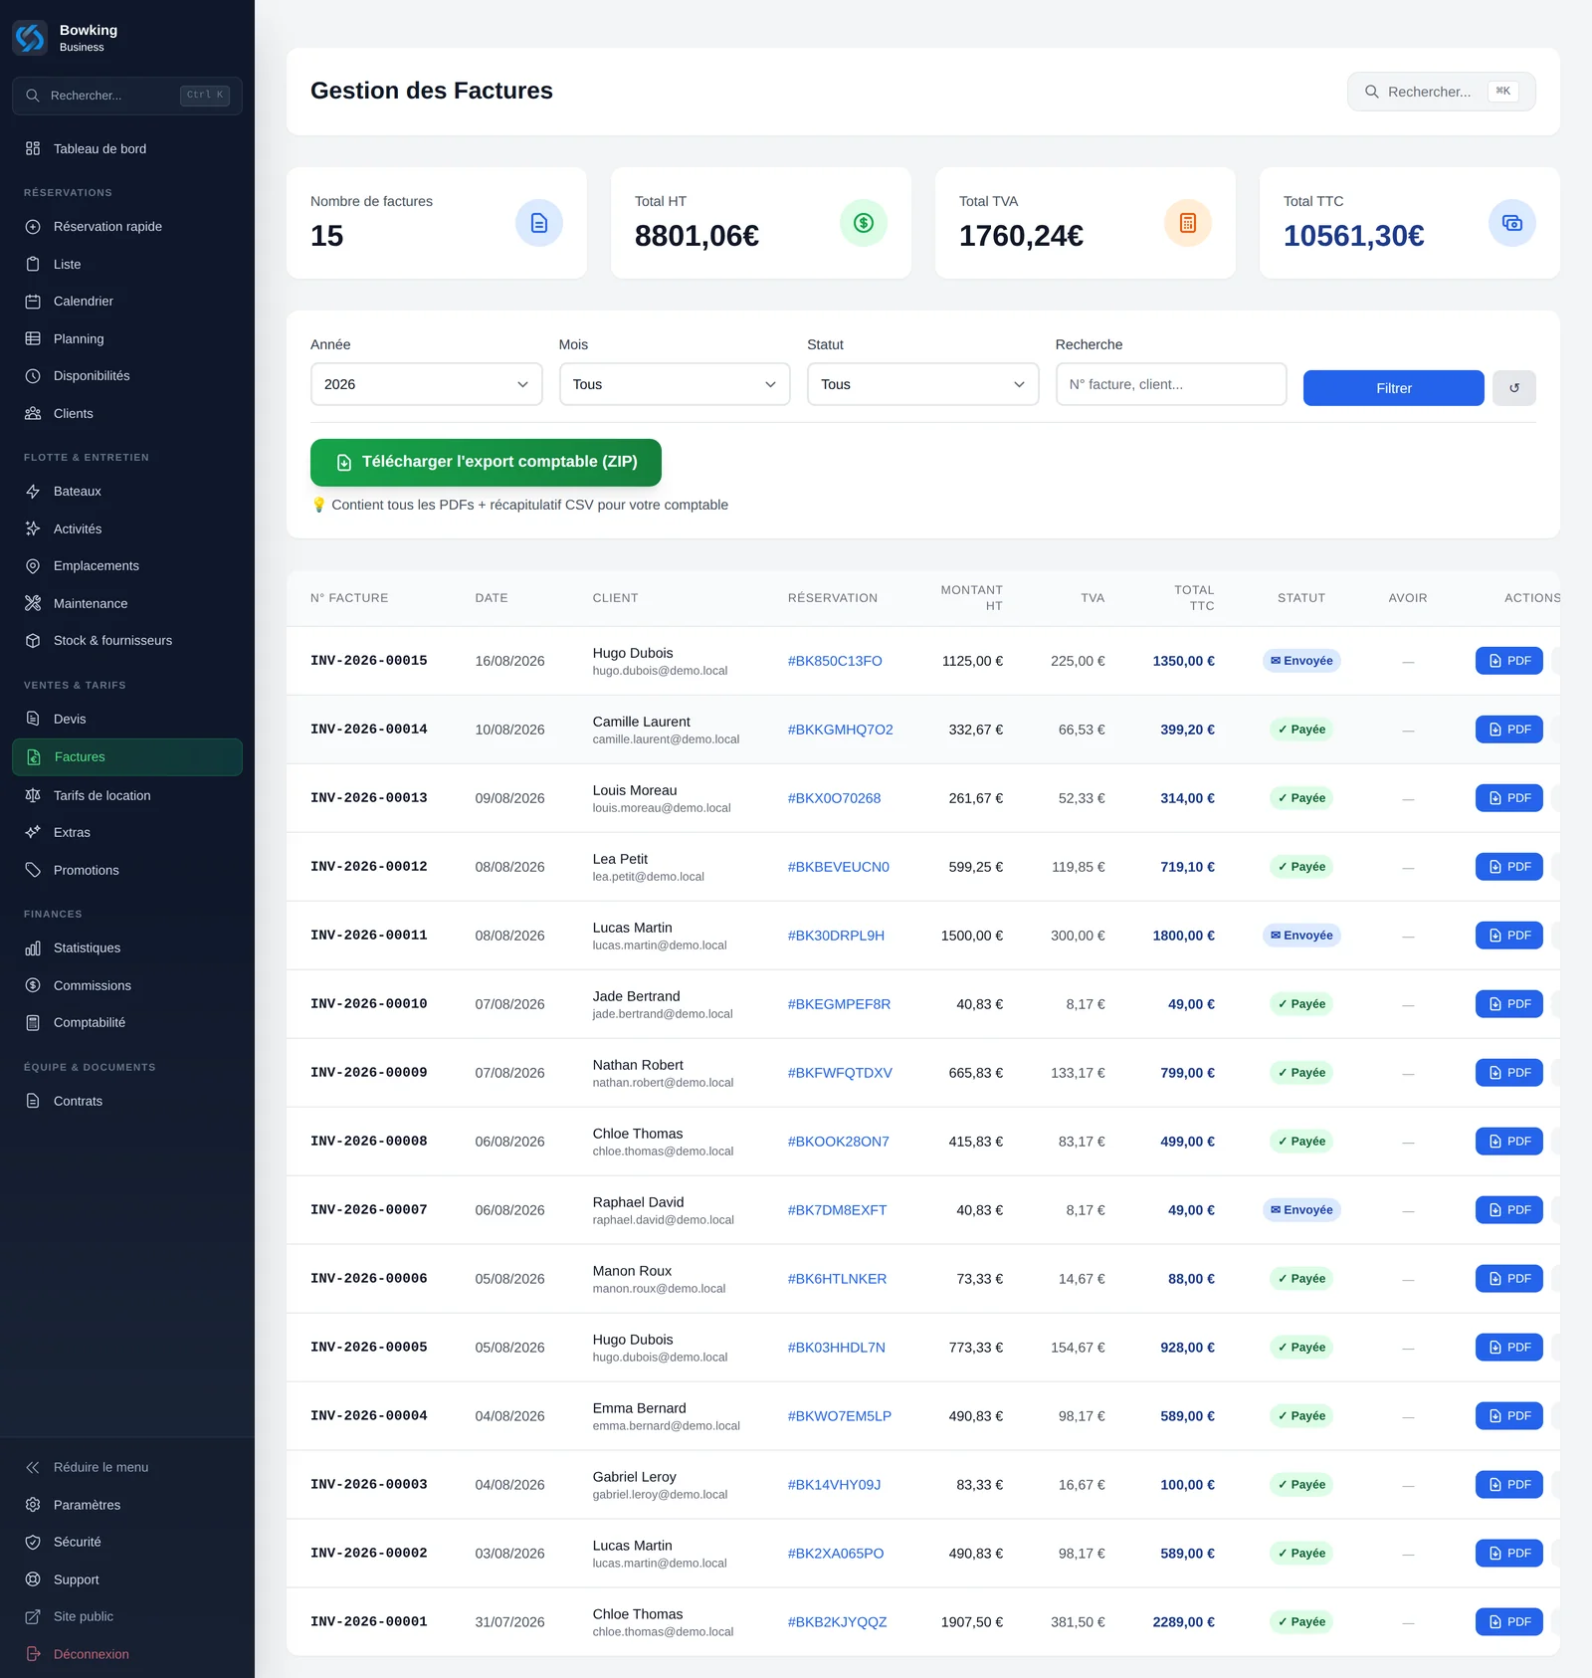Click the Statistiques chart icon
The width and height of the screenshot is (1592, 1678).
pyautogui.click(x=33, y=947)
